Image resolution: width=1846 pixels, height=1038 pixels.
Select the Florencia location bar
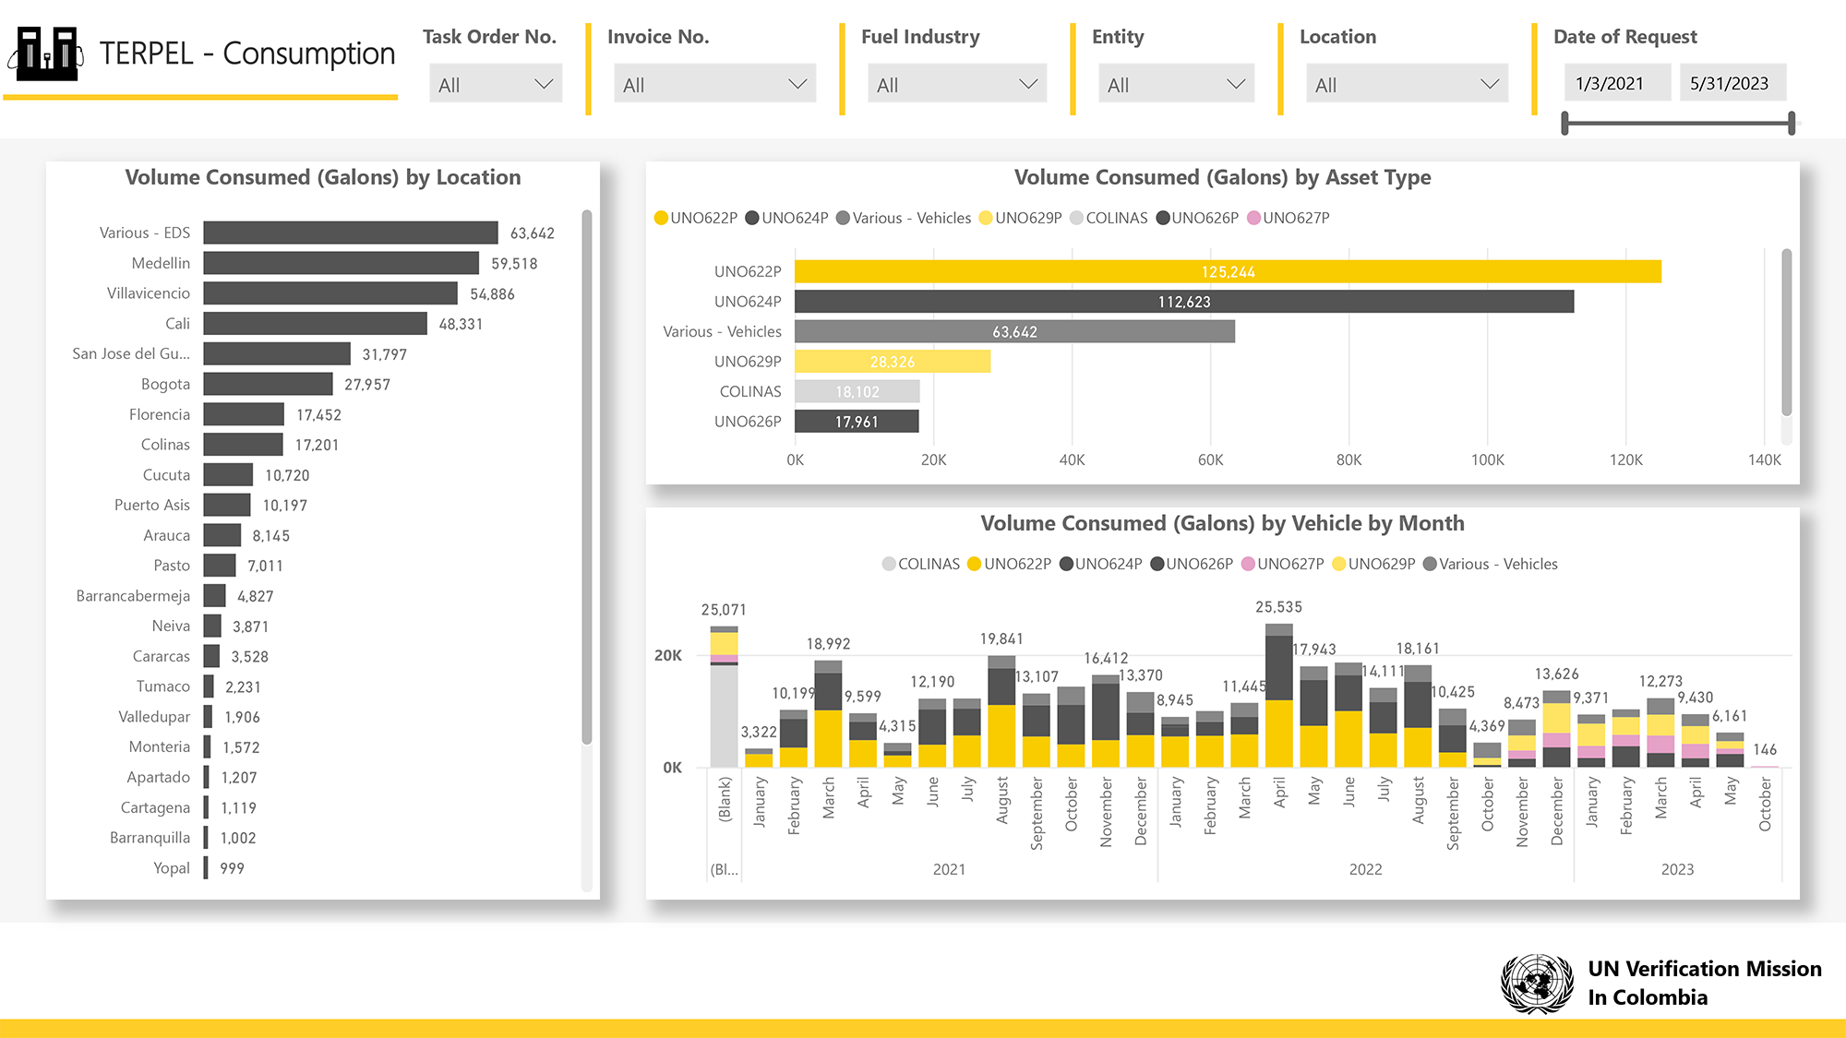244,414
